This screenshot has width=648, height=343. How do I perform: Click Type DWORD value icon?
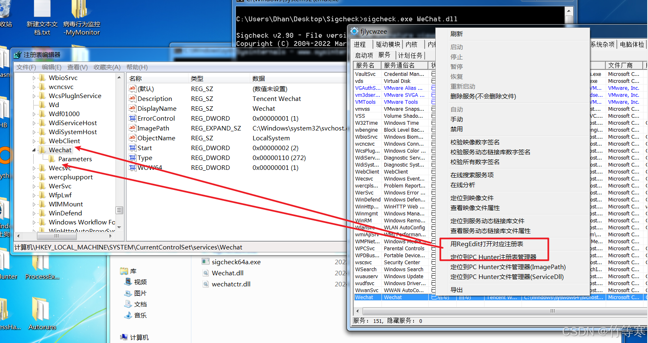[132, 158]
